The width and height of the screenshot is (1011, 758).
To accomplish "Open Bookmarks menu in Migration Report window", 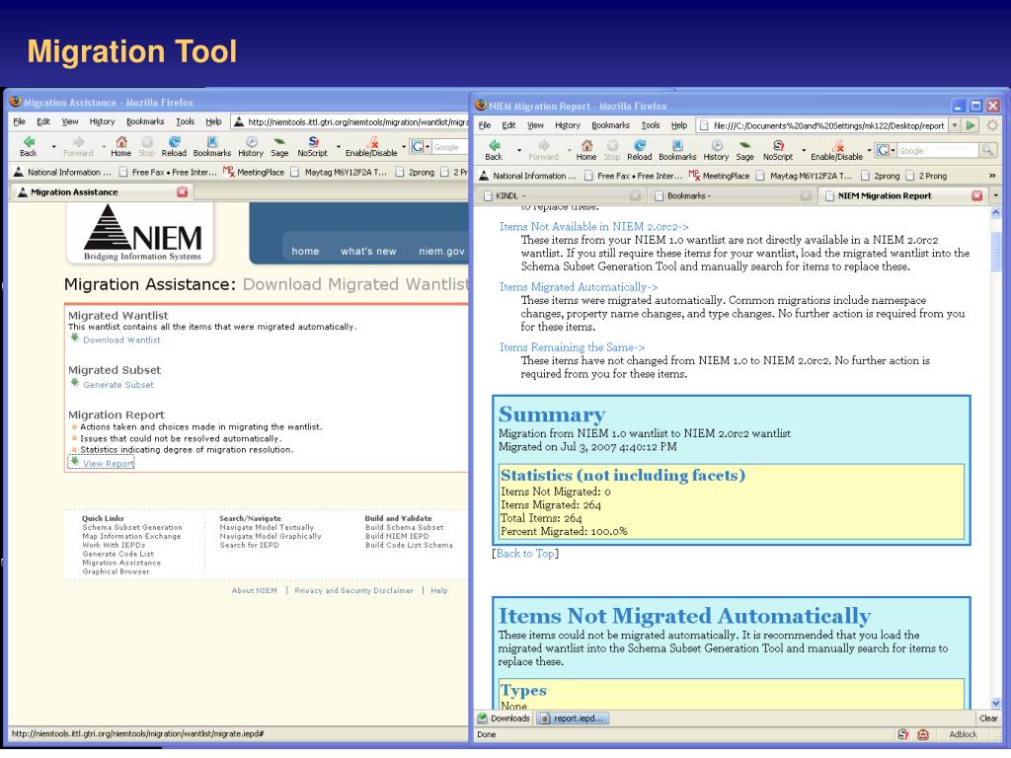I will [610, 125].
